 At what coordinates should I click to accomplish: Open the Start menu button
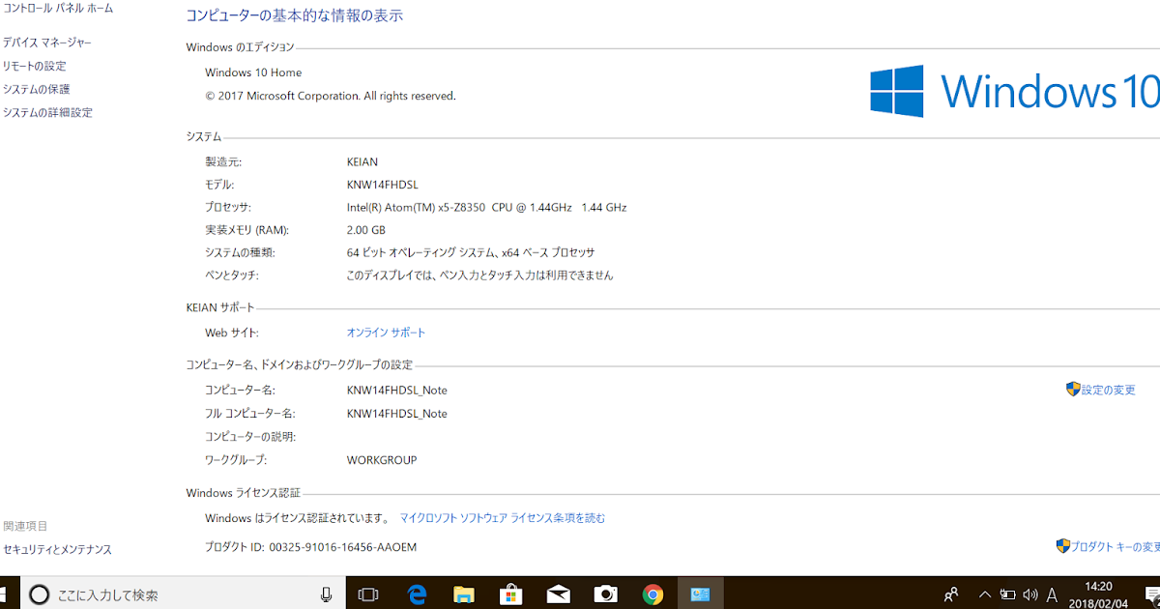(4, 594)
